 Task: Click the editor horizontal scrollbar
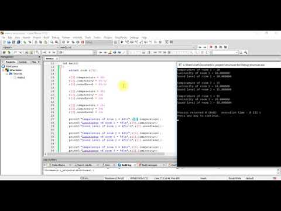pyautogui.click(x=105, y=154)
